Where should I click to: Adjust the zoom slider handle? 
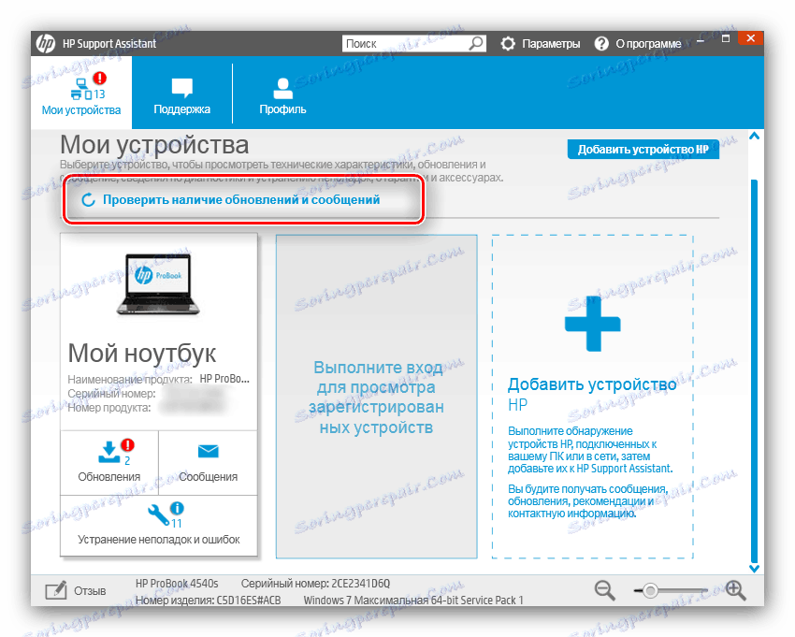click(x=651, y=589)
